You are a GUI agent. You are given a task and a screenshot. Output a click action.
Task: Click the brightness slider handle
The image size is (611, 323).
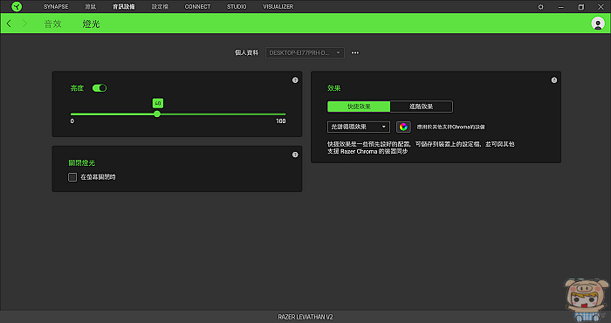click(157, 114)
